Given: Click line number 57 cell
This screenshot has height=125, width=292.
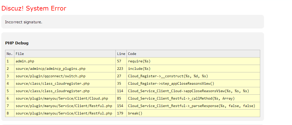Looking at the screenshot, I should tap(121, 61).
